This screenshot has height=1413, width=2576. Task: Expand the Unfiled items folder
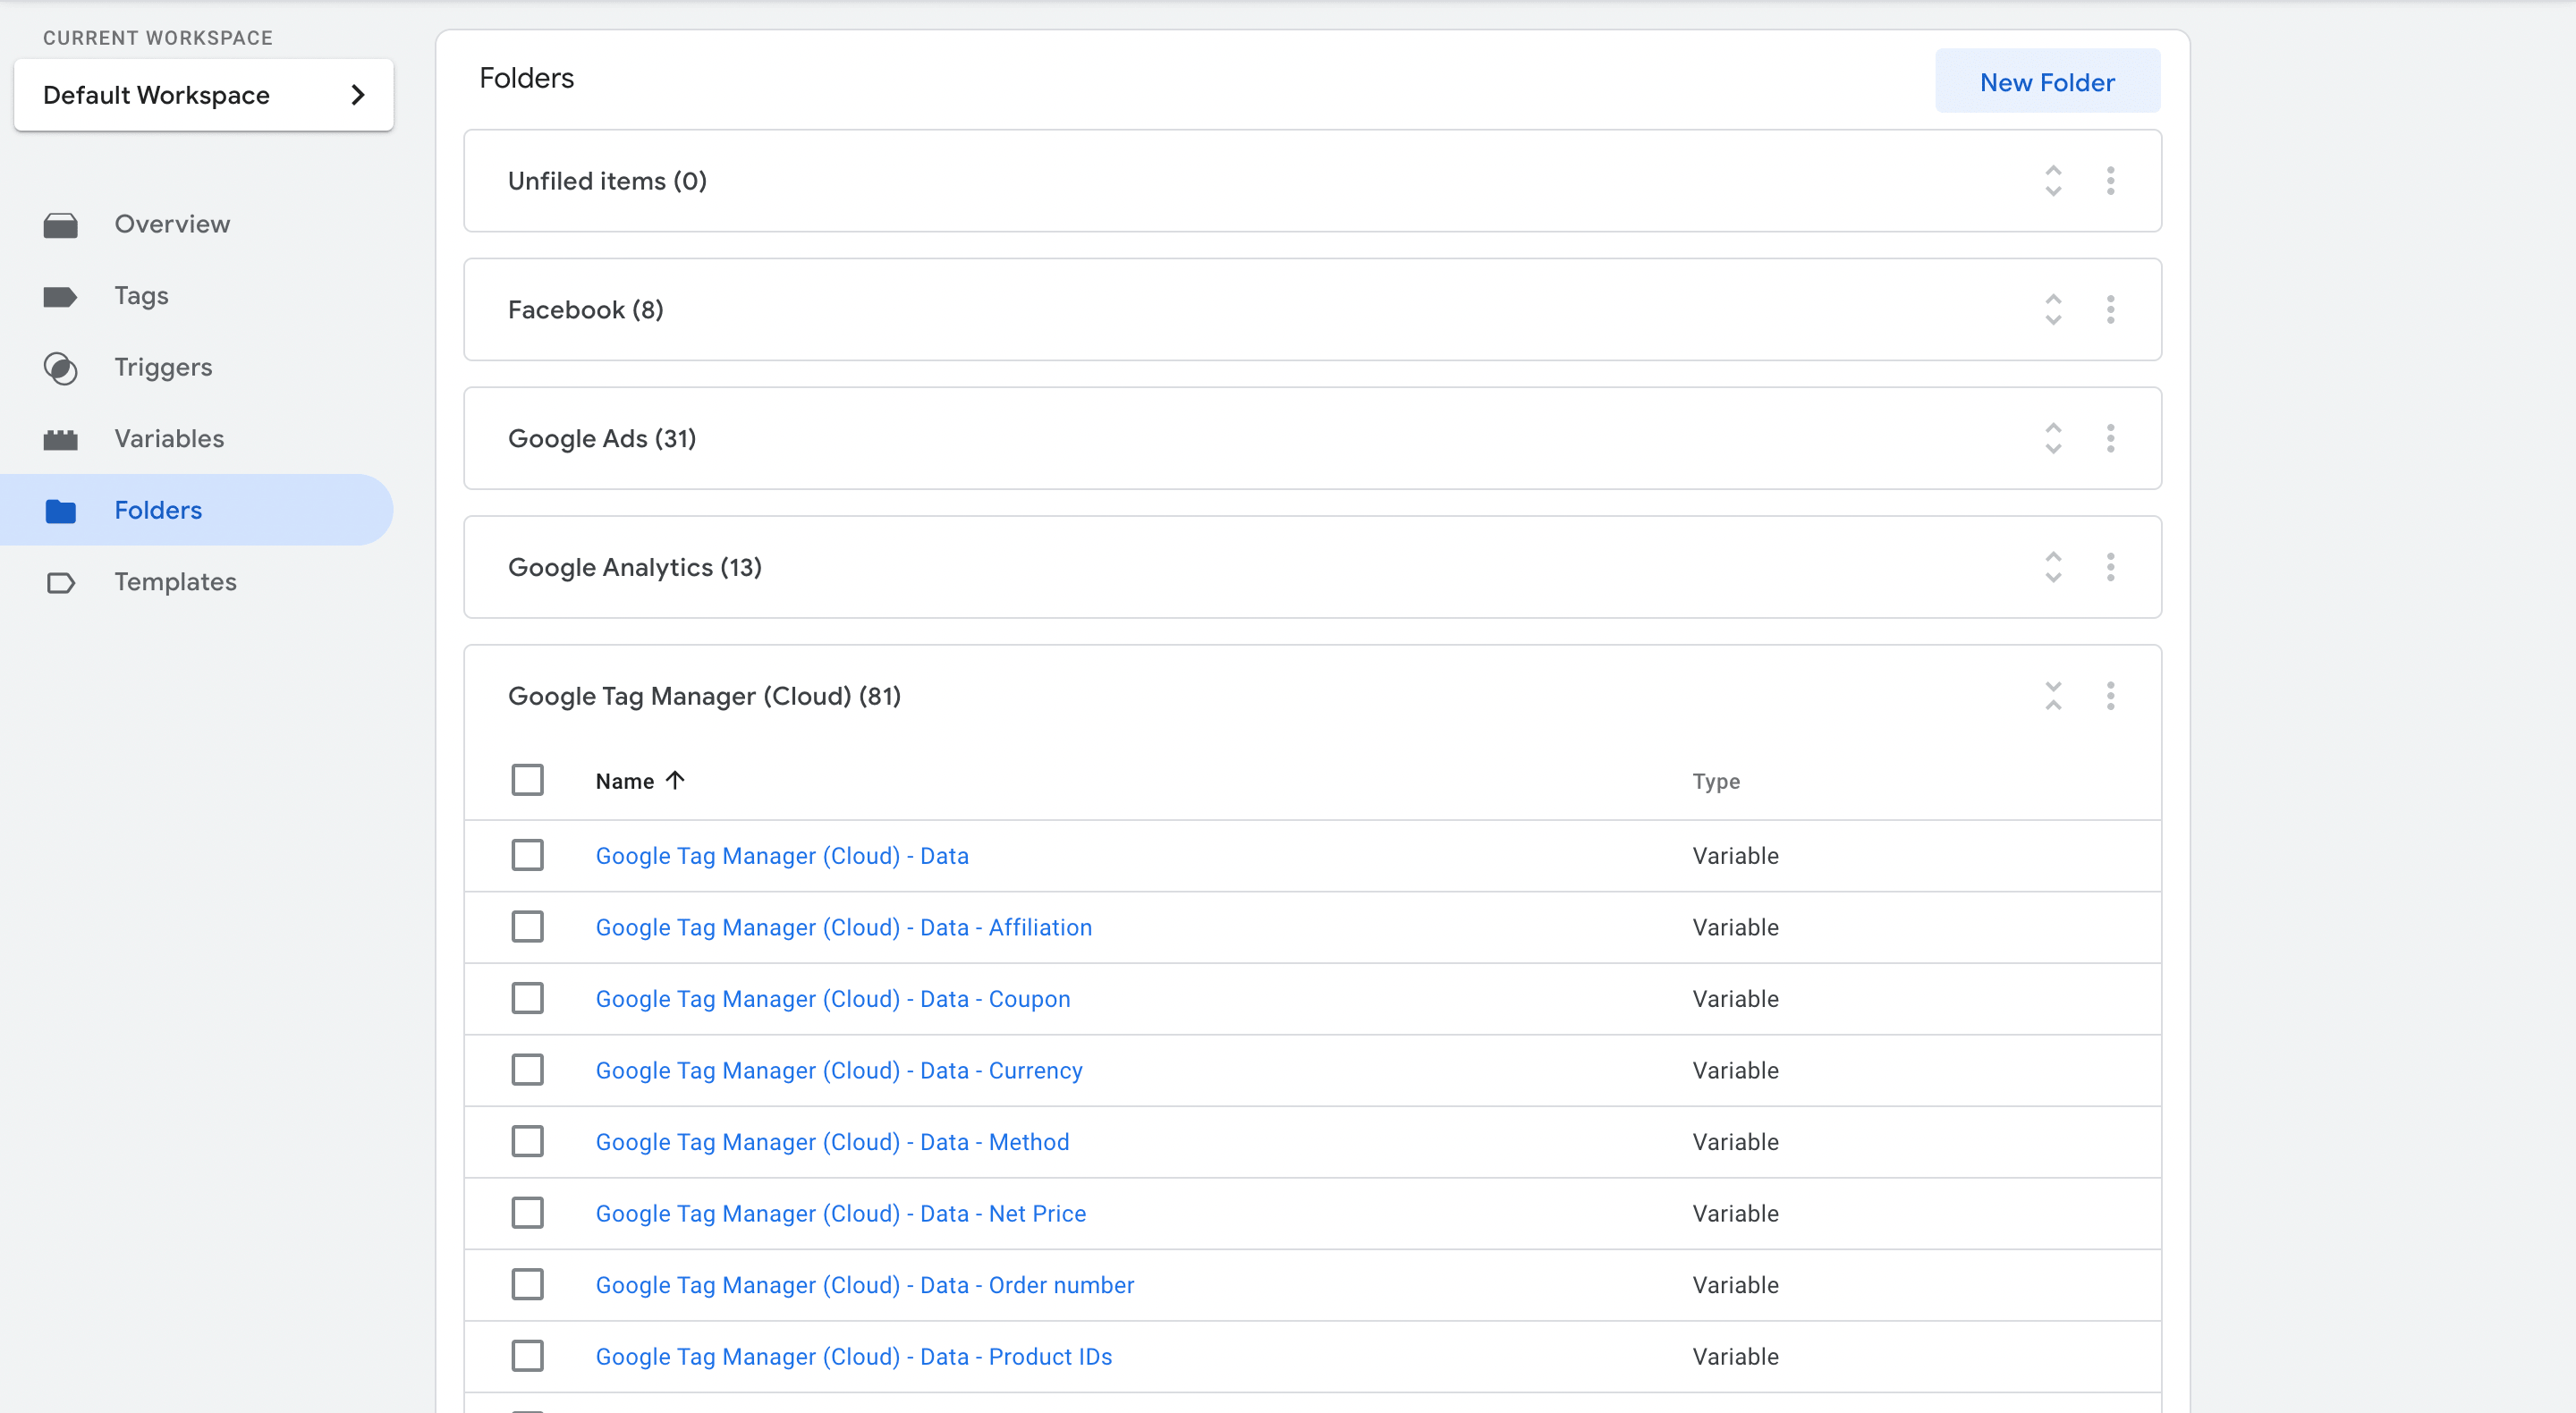2053,181
